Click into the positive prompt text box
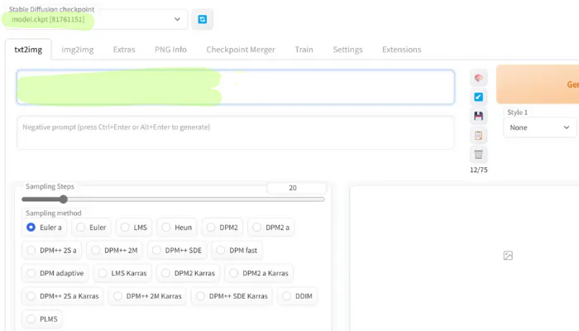 tap(236, 87)
